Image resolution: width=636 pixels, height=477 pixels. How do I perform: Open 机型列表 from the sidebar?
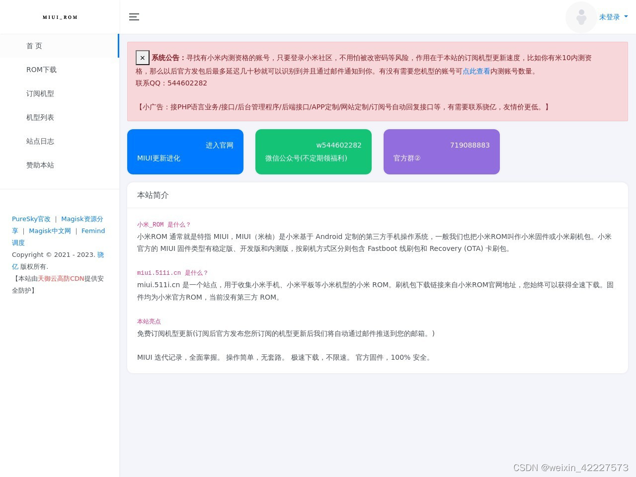point(60,117)
